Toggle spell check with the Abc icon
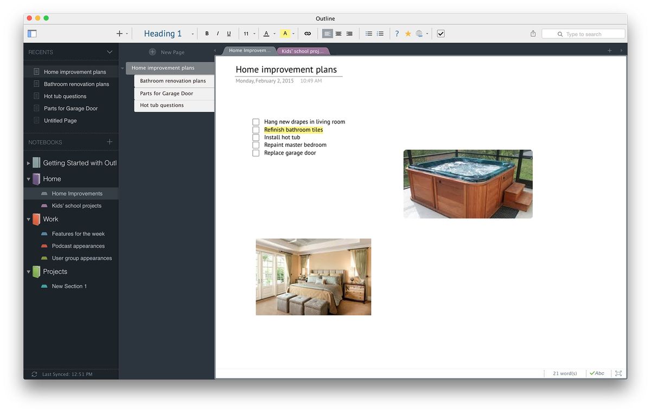This screenshot has width=651, height=413. point(597,373)
